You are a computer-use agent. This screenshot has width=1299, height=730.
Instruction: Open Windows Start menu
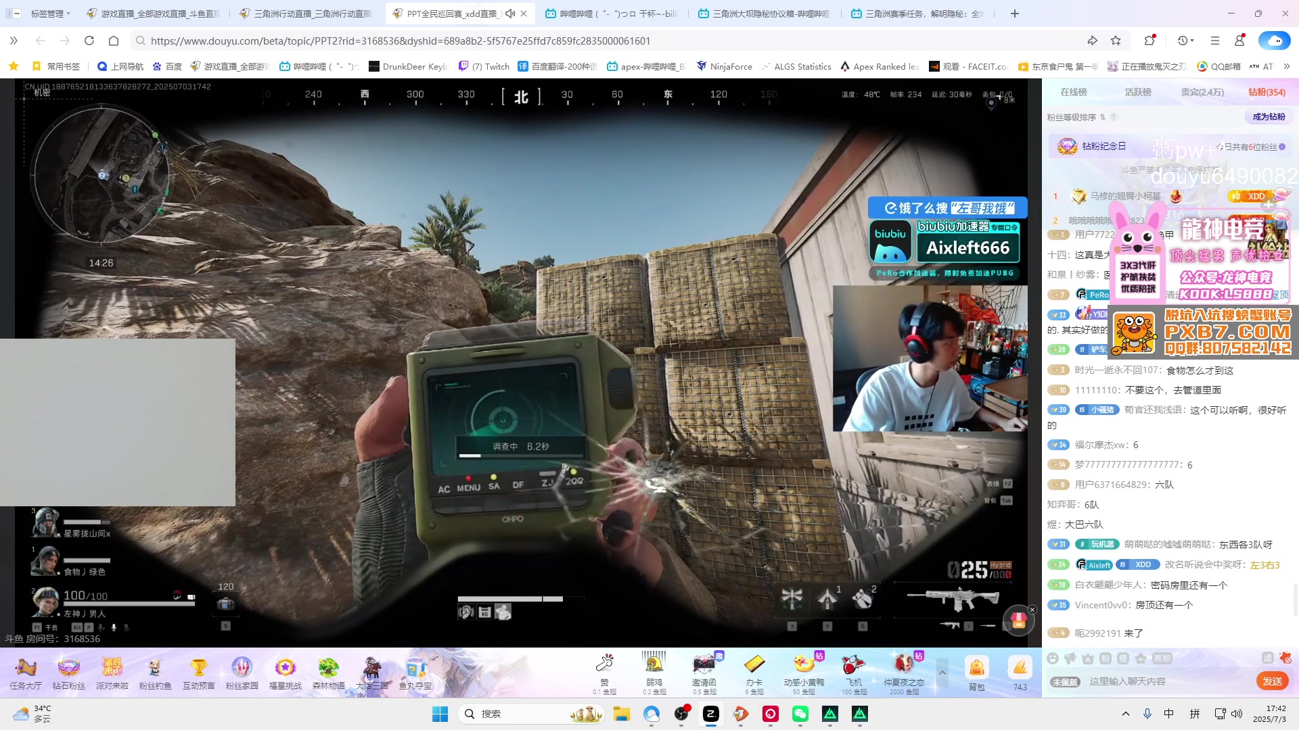(440, 714)
